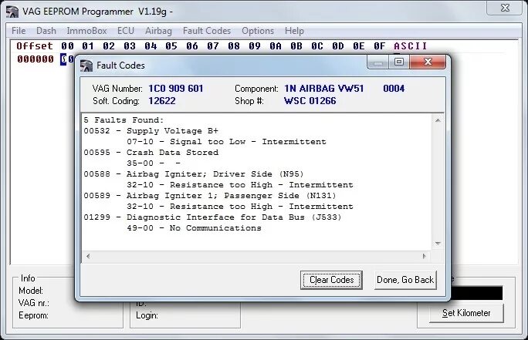Click '49-00 - No Communications' detail line
This screenshot has height=340, width=528.
pyautogui.click(x=194, y=227)
